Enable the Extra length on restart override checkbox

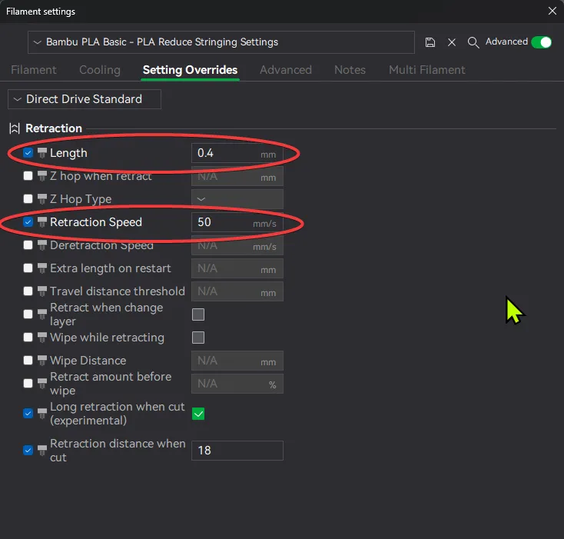pos(28,268)
